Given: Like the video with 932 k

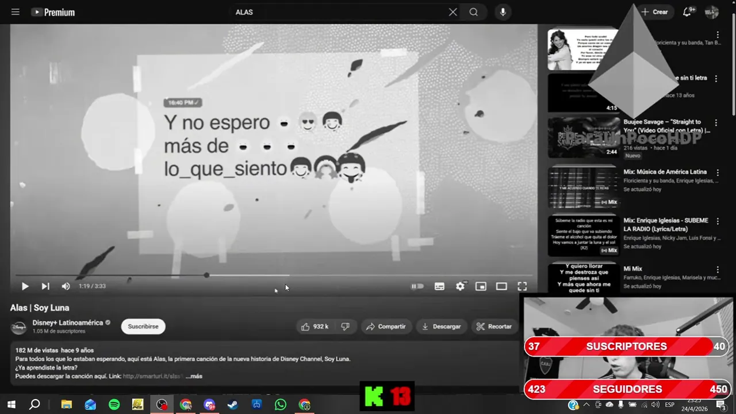Looking at the screenshot, I should (x=315, y=327).
